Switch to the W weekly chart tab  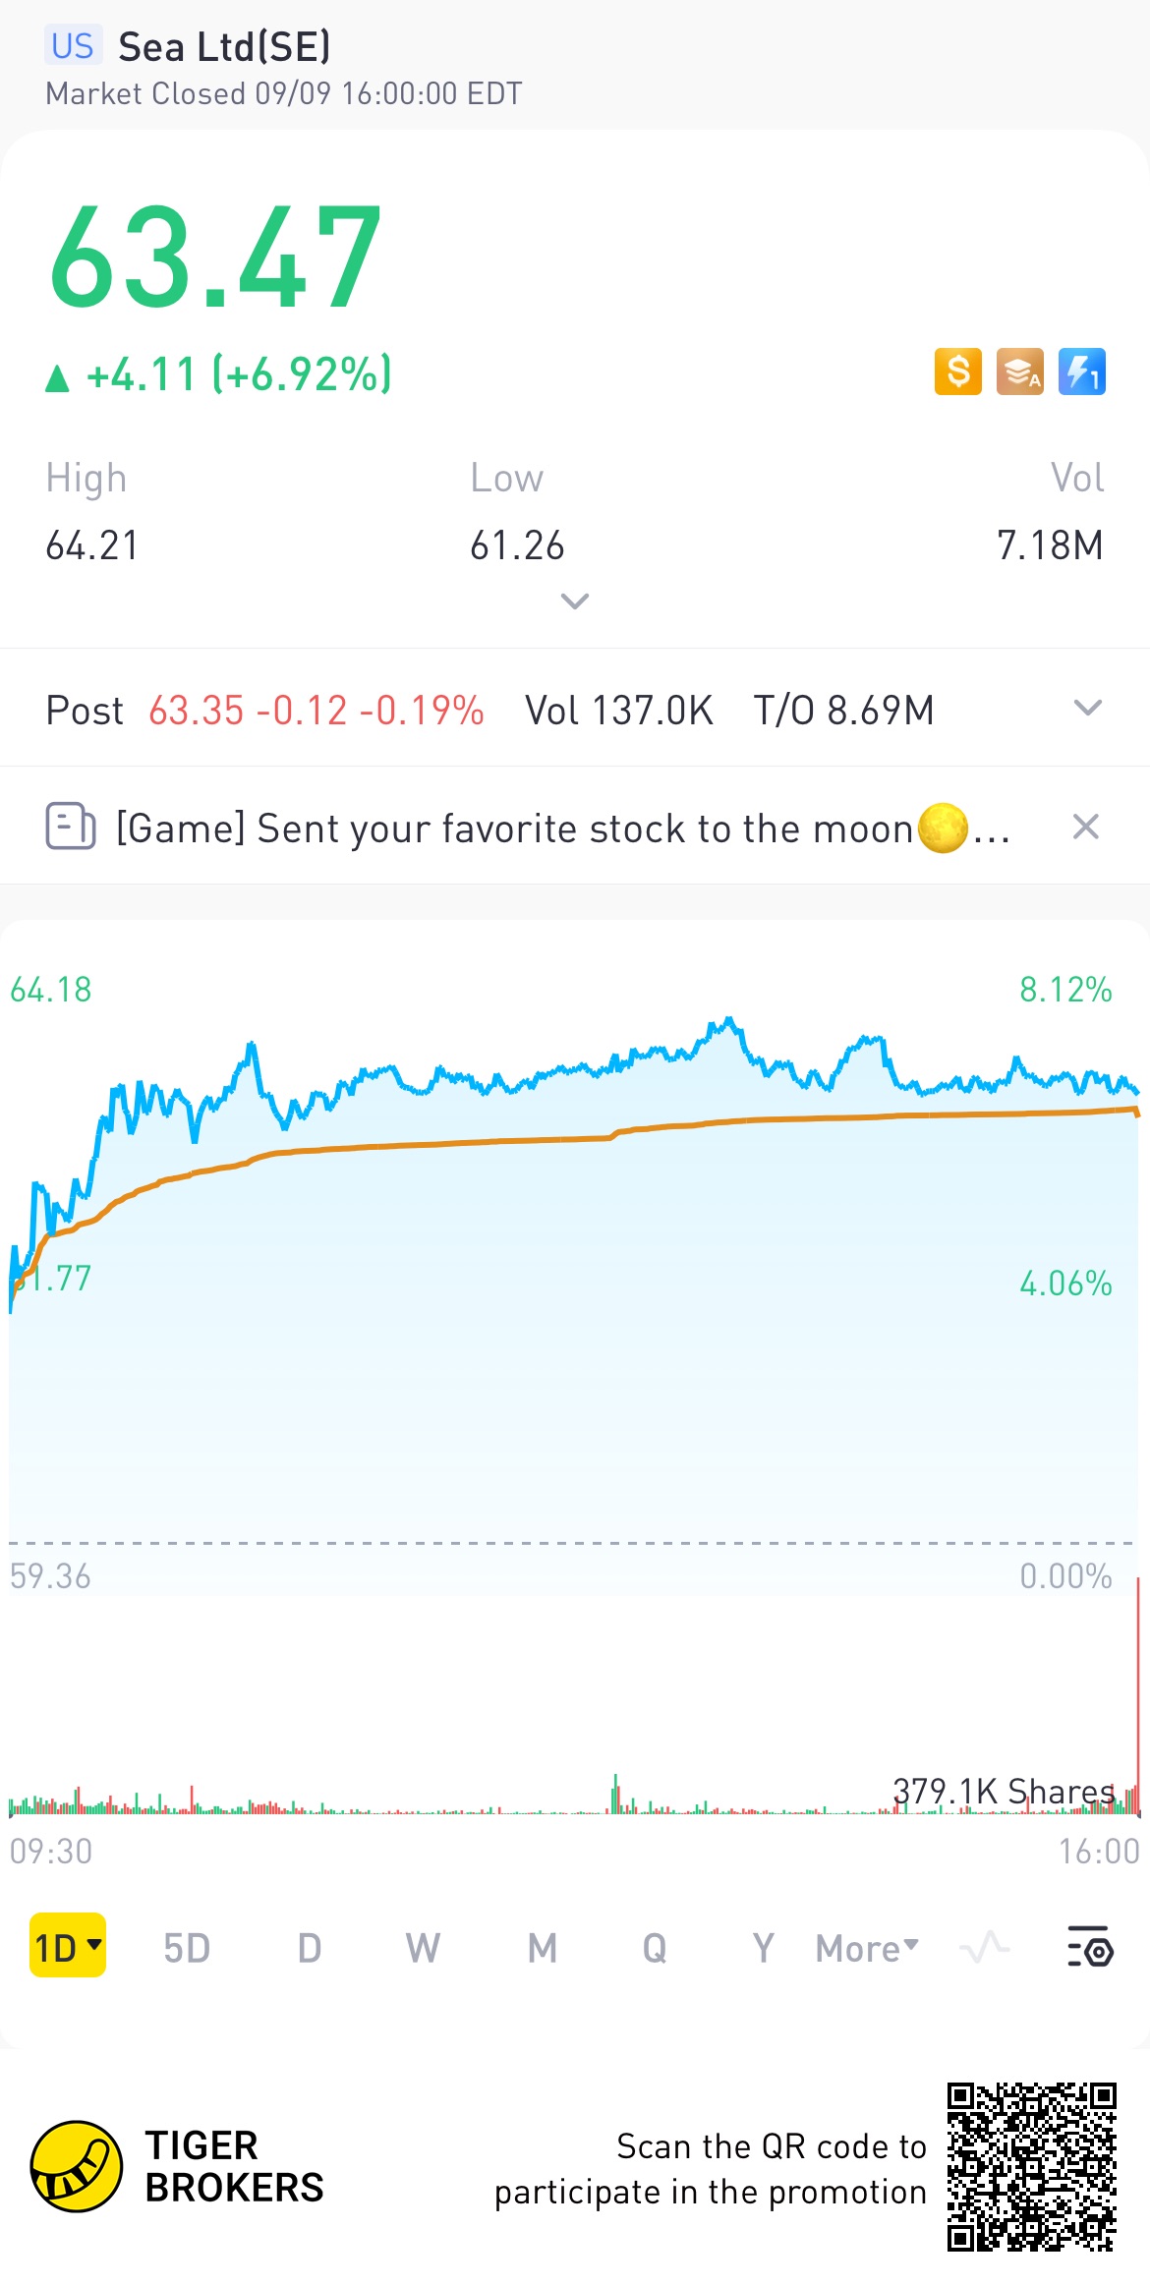tap(423, 1948)
